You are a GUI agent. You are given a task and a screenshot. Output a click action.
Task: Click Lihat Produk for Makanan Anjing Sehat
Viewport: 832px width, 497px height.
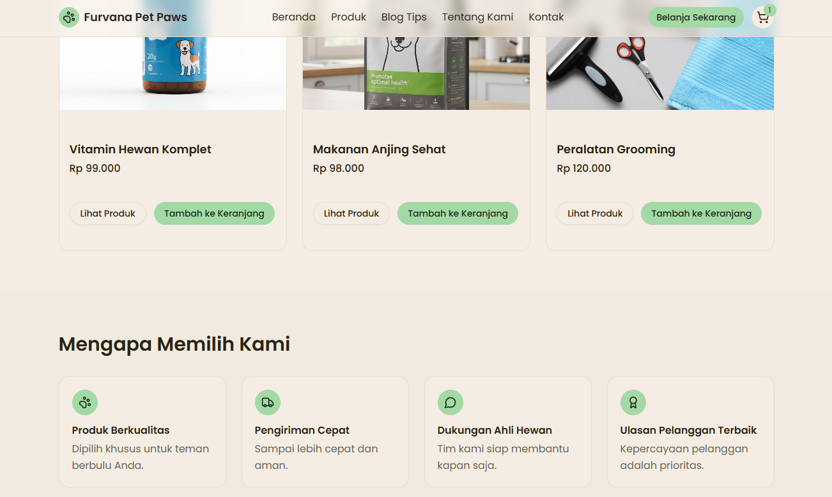(x=351, y=213)
